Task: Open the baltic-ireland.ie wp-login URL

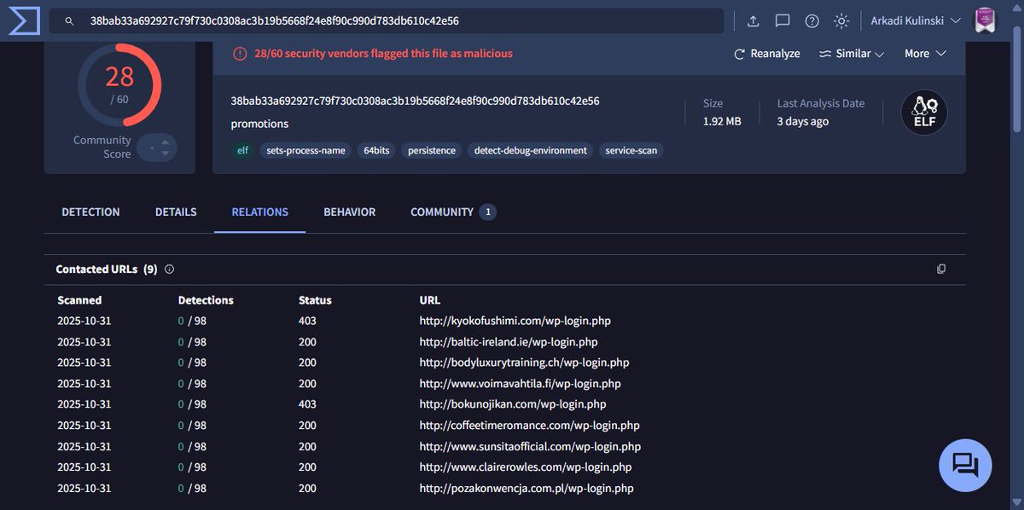Action: coord(509,341)
